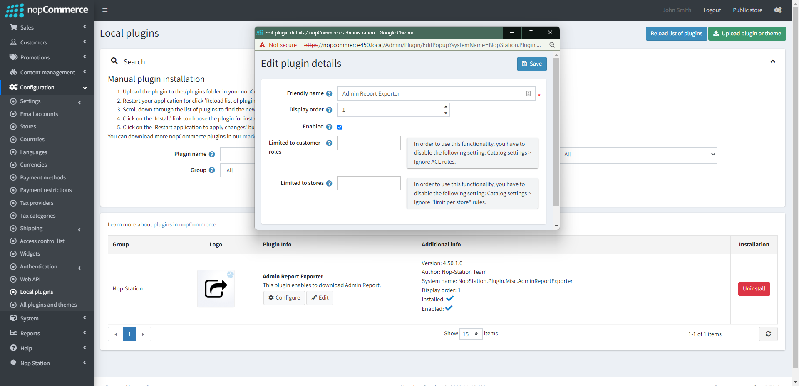Viewport: 799px width, 386px height.
Task: Click the popup vertical scrollbar
Action: (x=556, y=132)
